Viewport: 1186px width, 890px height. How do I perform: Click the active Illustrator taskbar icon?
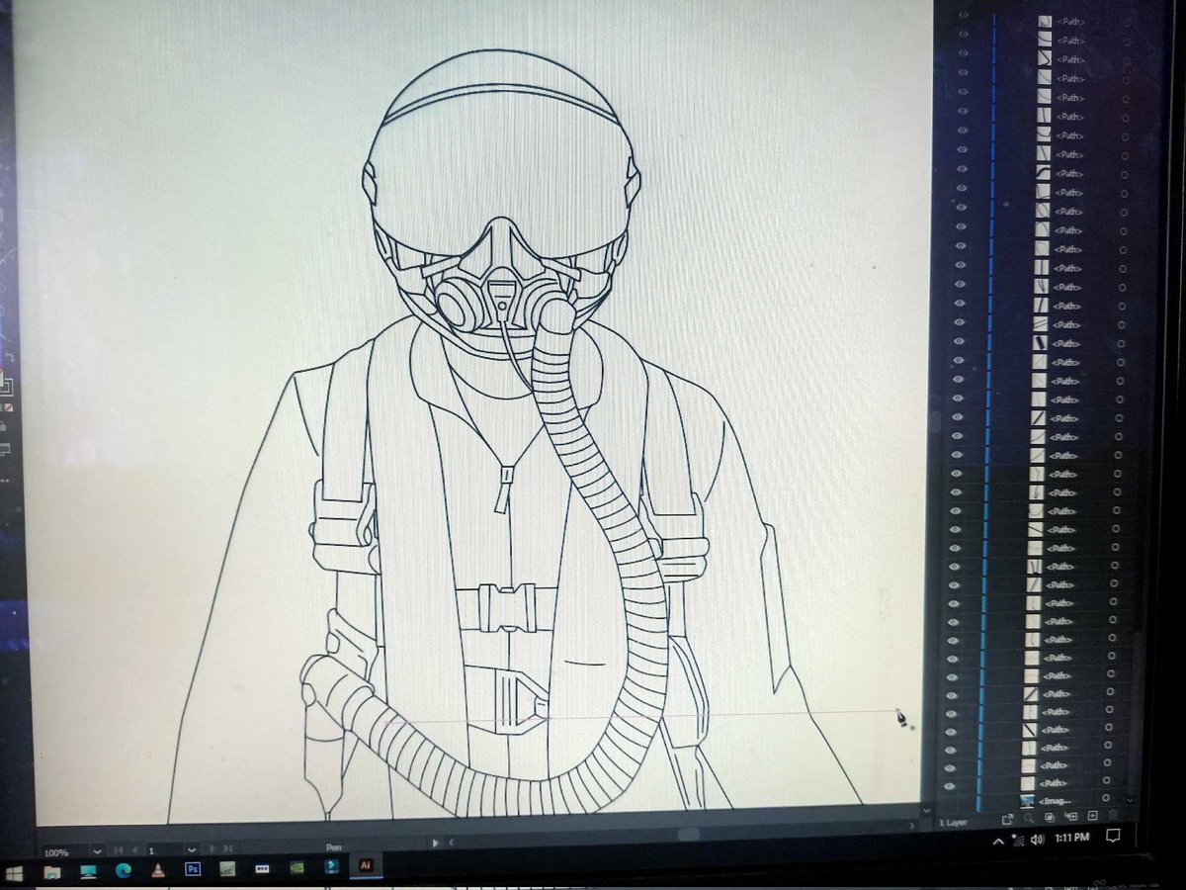(x=366, y=865)
